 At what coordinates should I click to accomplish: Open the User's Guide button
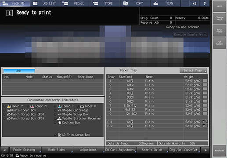(153, 150)
